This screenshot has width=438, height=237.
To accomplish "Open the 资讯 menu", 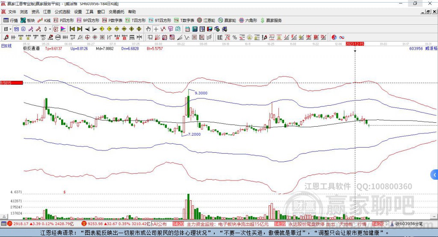I will [x=35, y=12].
